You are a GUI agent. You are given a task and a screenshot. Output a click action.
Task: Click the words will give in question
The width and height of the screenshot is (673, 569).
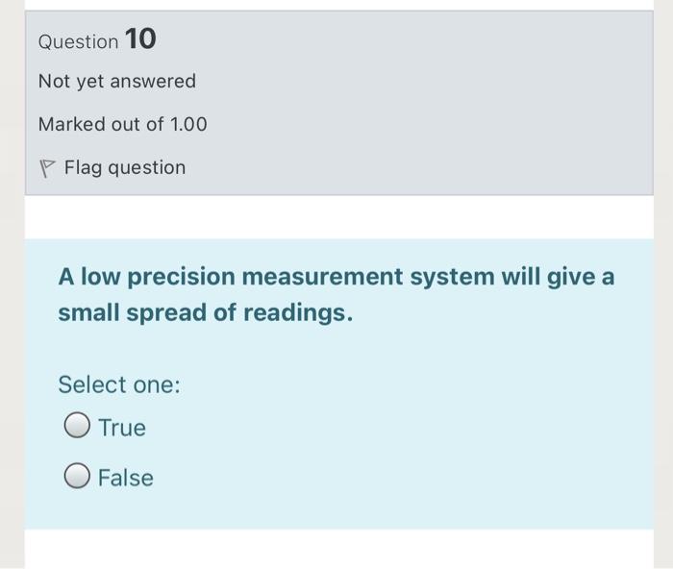(x=544, y=278)
